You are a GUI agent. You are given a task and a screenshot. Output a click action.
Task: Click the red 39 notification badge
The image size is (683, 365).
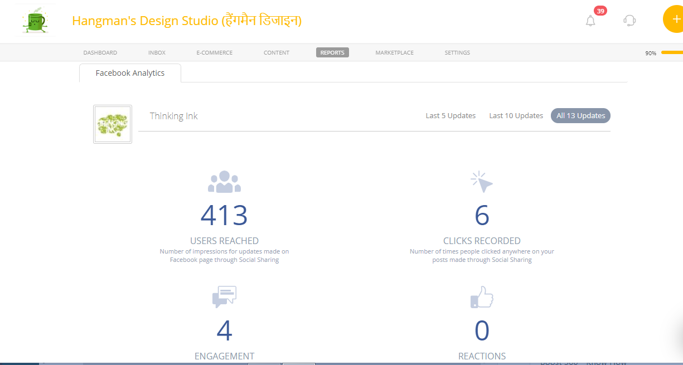(x=600, y=11)
